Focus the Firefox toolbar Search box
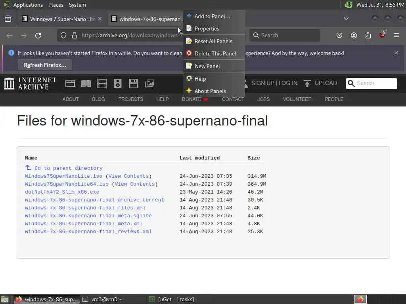The image size is (406, 304). click(285, 35)
